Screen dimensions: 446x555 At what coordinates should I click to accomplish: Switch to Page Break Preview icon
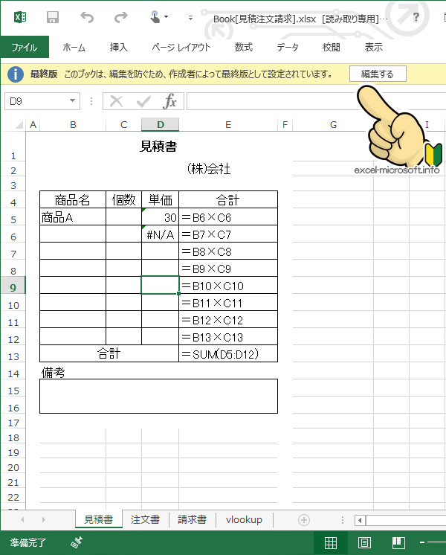click(398, 542)
